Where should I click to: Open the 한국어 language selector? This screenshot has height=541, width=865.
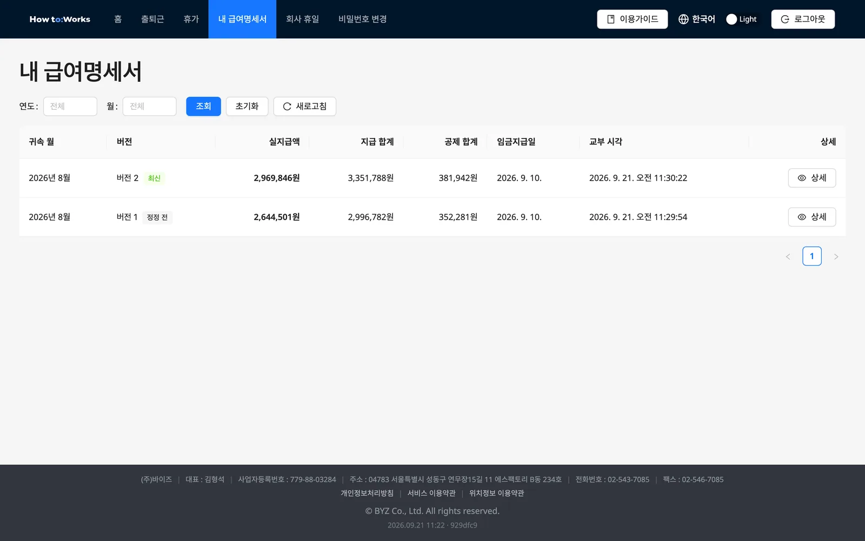point(697,19)
